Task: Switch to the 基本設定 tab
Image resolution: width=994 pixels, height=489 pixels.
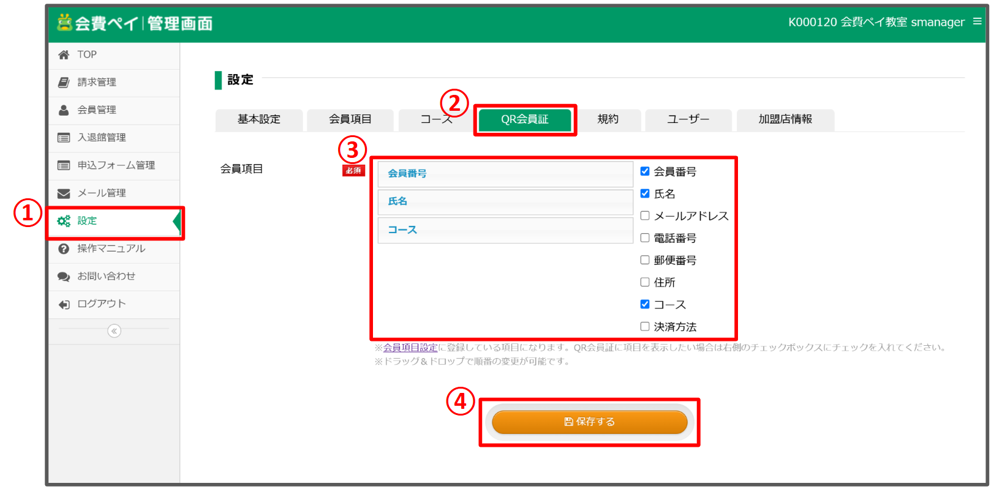Action: point(259,119)
